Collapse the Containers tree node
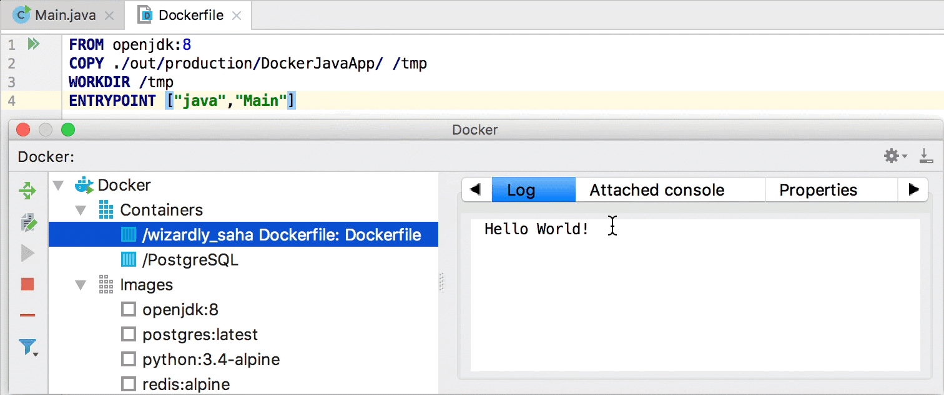The width and height of the screenshot is (944, 395). [x=80, y=210]
